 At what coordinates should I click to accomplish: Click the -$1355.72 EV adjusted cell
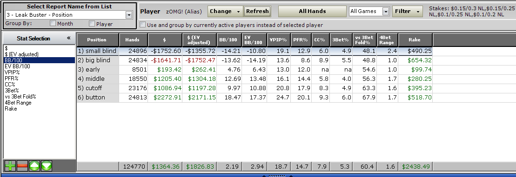tap(200, 51)
